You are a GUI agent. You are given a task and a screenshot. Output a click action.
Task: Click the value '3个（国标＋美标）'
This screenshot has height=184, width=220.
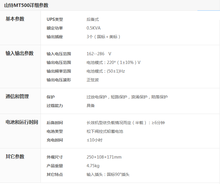pos(103,37)
